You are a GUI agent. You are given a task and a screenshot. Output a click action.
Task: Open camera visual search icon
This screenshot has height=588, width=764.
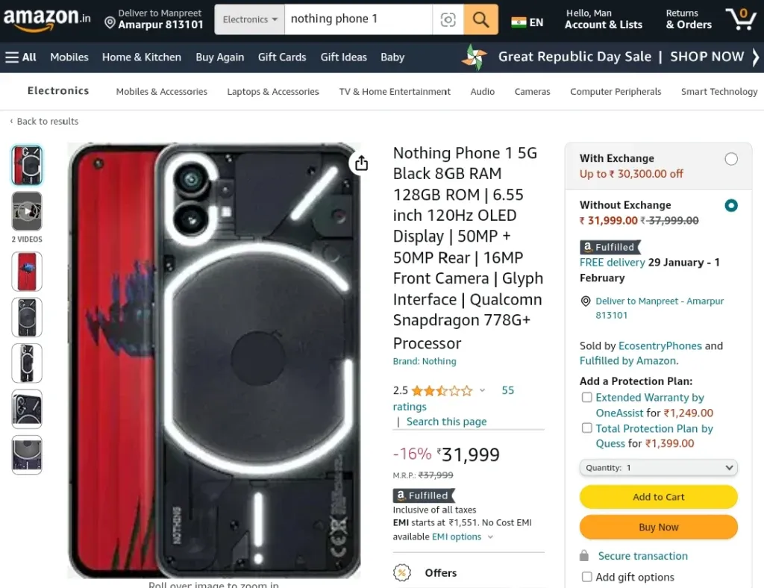click(448, 19)
